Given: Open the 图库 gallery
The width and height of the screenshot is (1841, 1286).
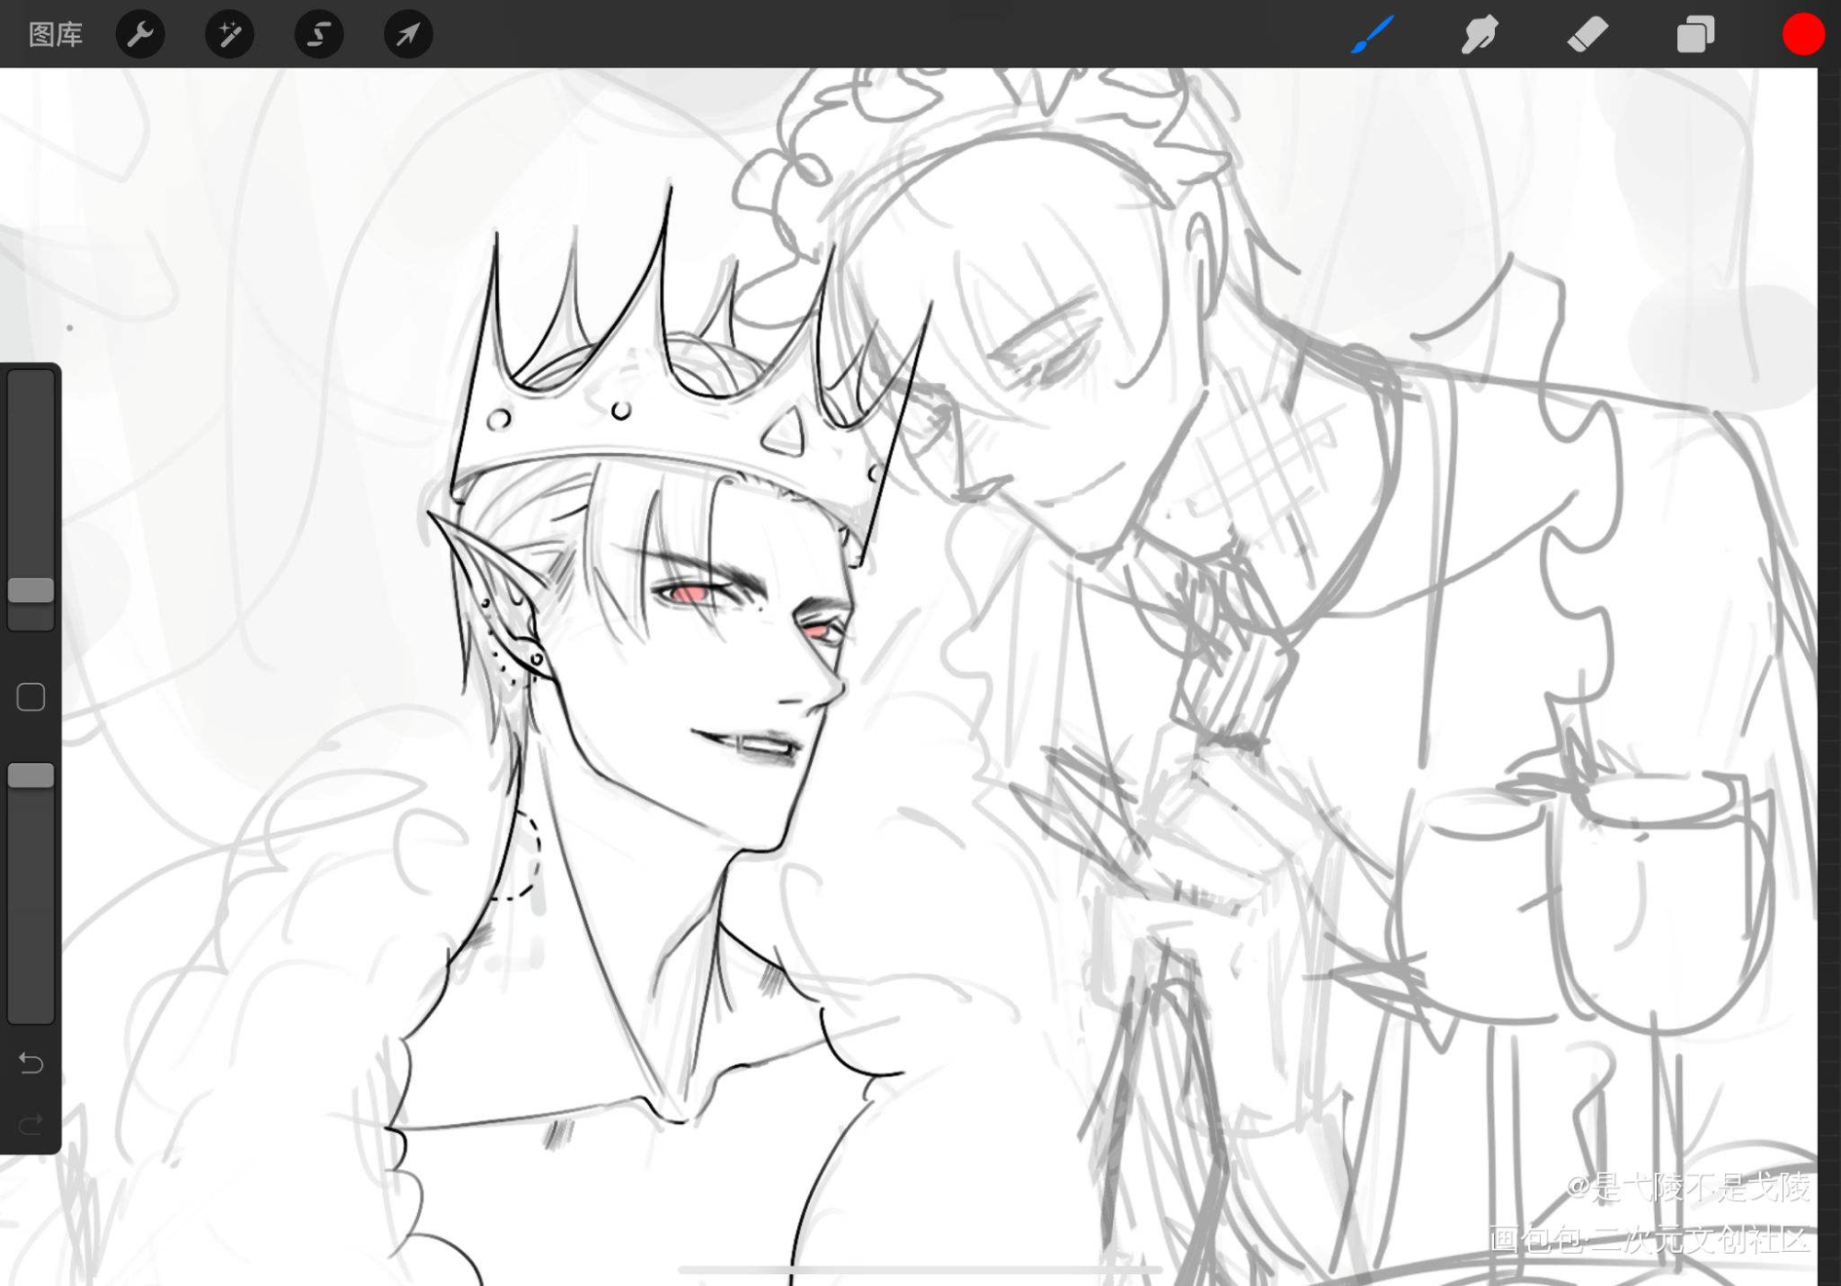Looking at the screenshot, I should (x=55, y=35).
